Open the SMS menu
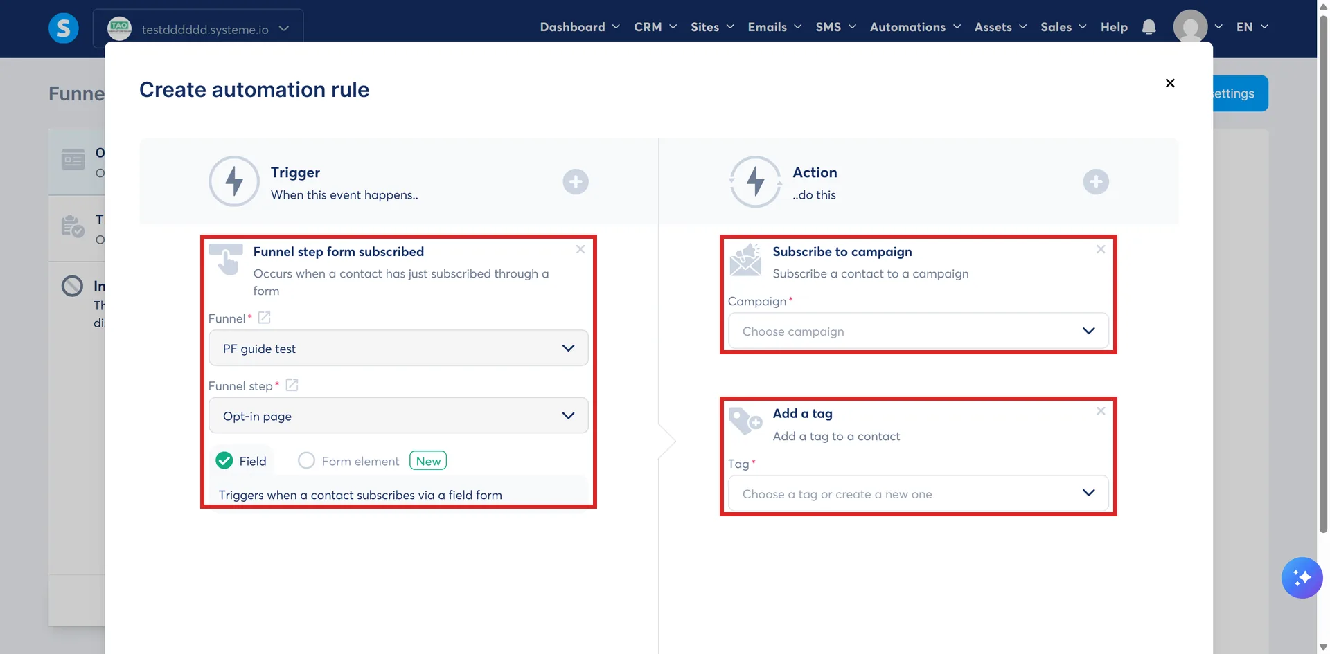 coord(835,27)
